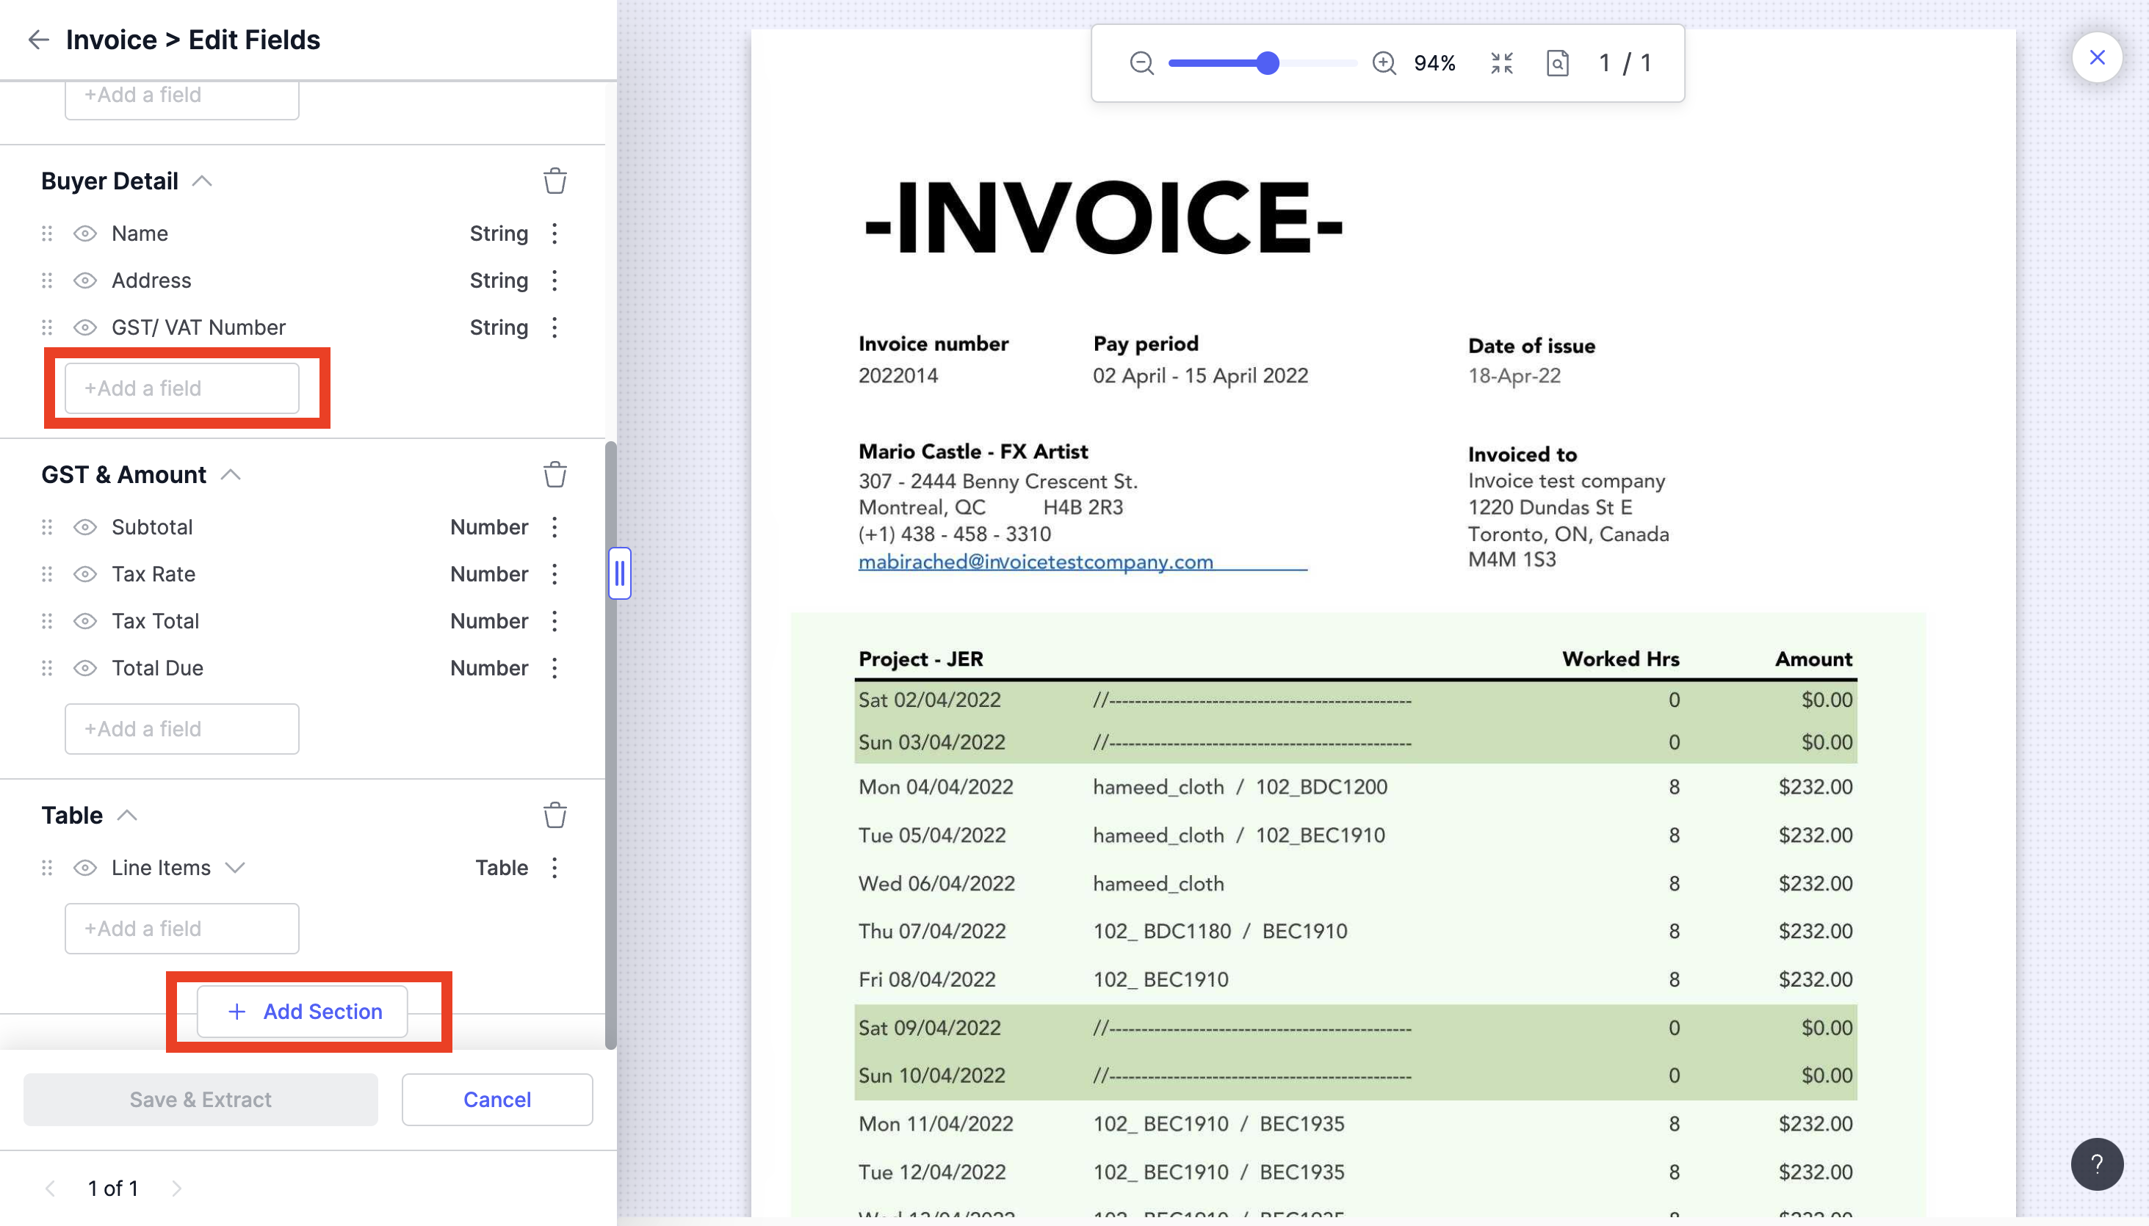Click the 94% zoom level text
Screen dimensions: 2149x1226
tap(1434, 63)
